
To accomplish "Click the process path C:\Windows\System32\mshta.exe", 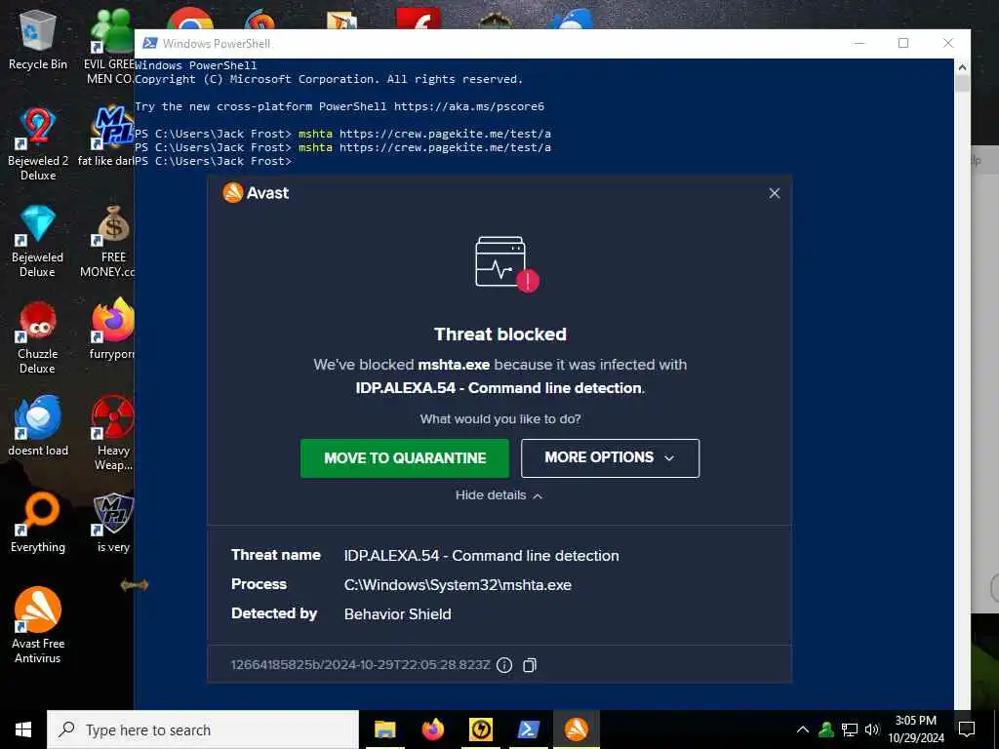I will tap(458, 585).
